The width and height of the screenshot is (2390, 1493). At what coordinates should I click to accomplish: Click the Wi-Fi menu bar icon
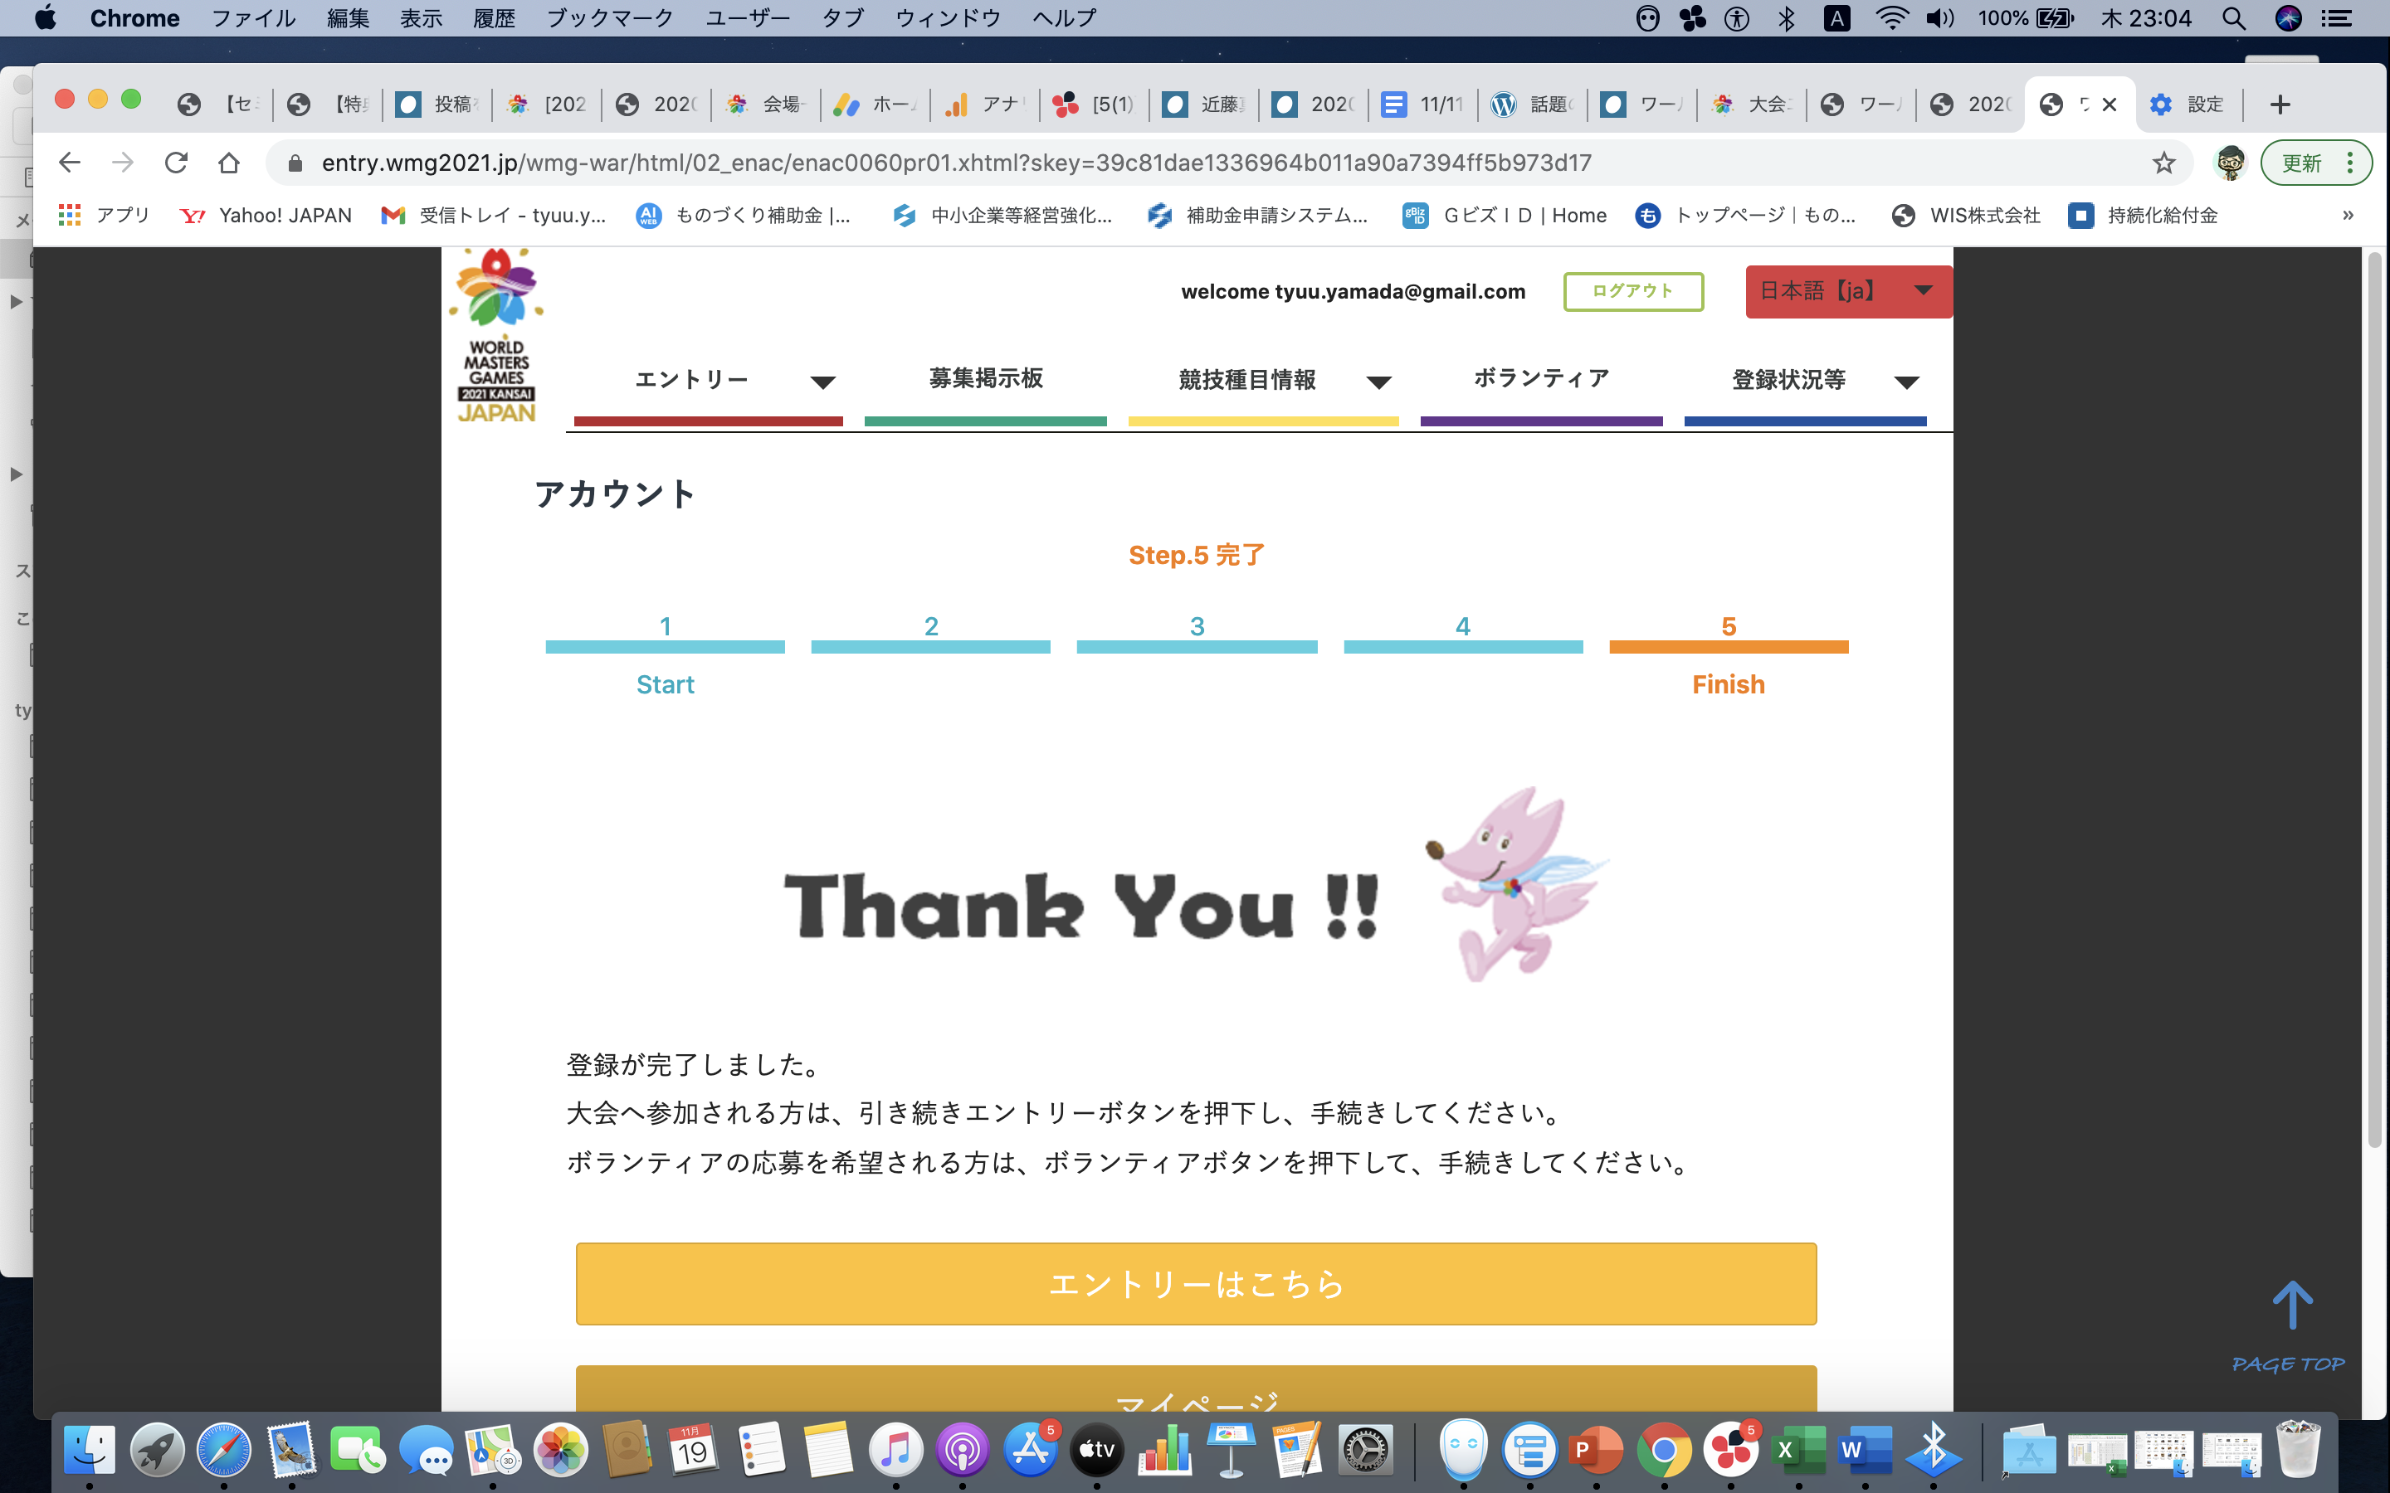(x=1891, y=17)
